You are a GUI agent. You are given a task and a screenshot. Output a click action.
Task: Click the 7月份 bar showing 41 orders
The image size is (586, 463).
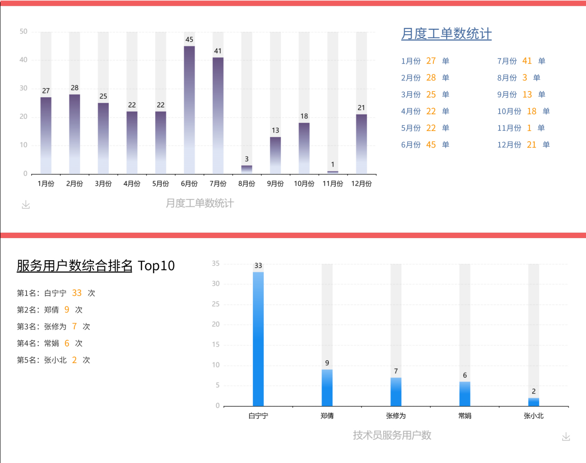[217, 114]
